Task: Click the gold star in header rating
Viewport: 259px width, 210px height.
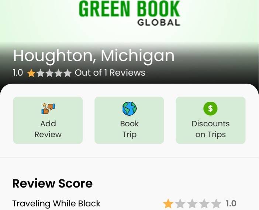Action: click(31, 73)
